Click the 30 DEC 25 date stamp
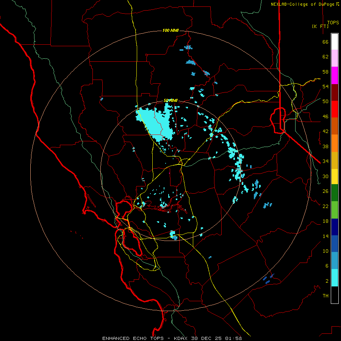The image size is (341, 341). [x=206, y=338]
